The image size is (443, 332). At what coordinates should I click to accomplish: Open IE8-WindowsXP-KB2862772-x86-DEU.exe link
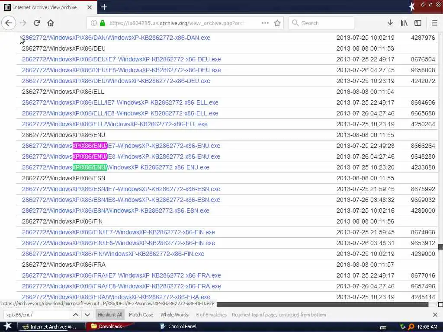pyautogui.click(x=122, y=70)
